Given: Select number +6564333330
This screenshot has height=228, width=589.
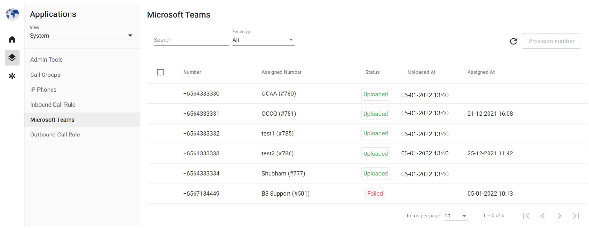Looking at the screenshot, I should click(201, 94).
